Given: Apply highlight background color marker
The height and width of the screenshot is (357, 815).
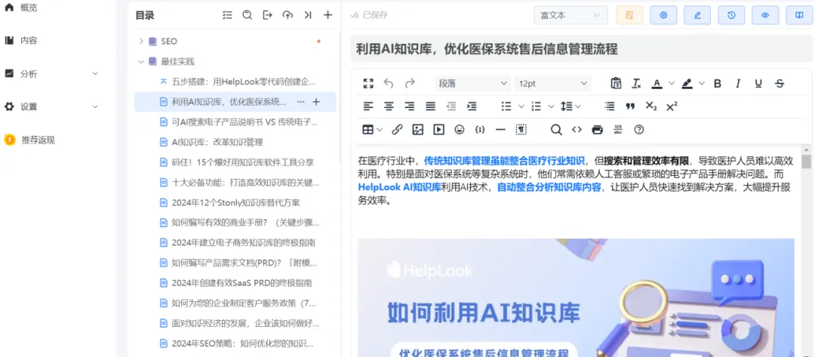Looking at the screenshot, I should 687,83.
